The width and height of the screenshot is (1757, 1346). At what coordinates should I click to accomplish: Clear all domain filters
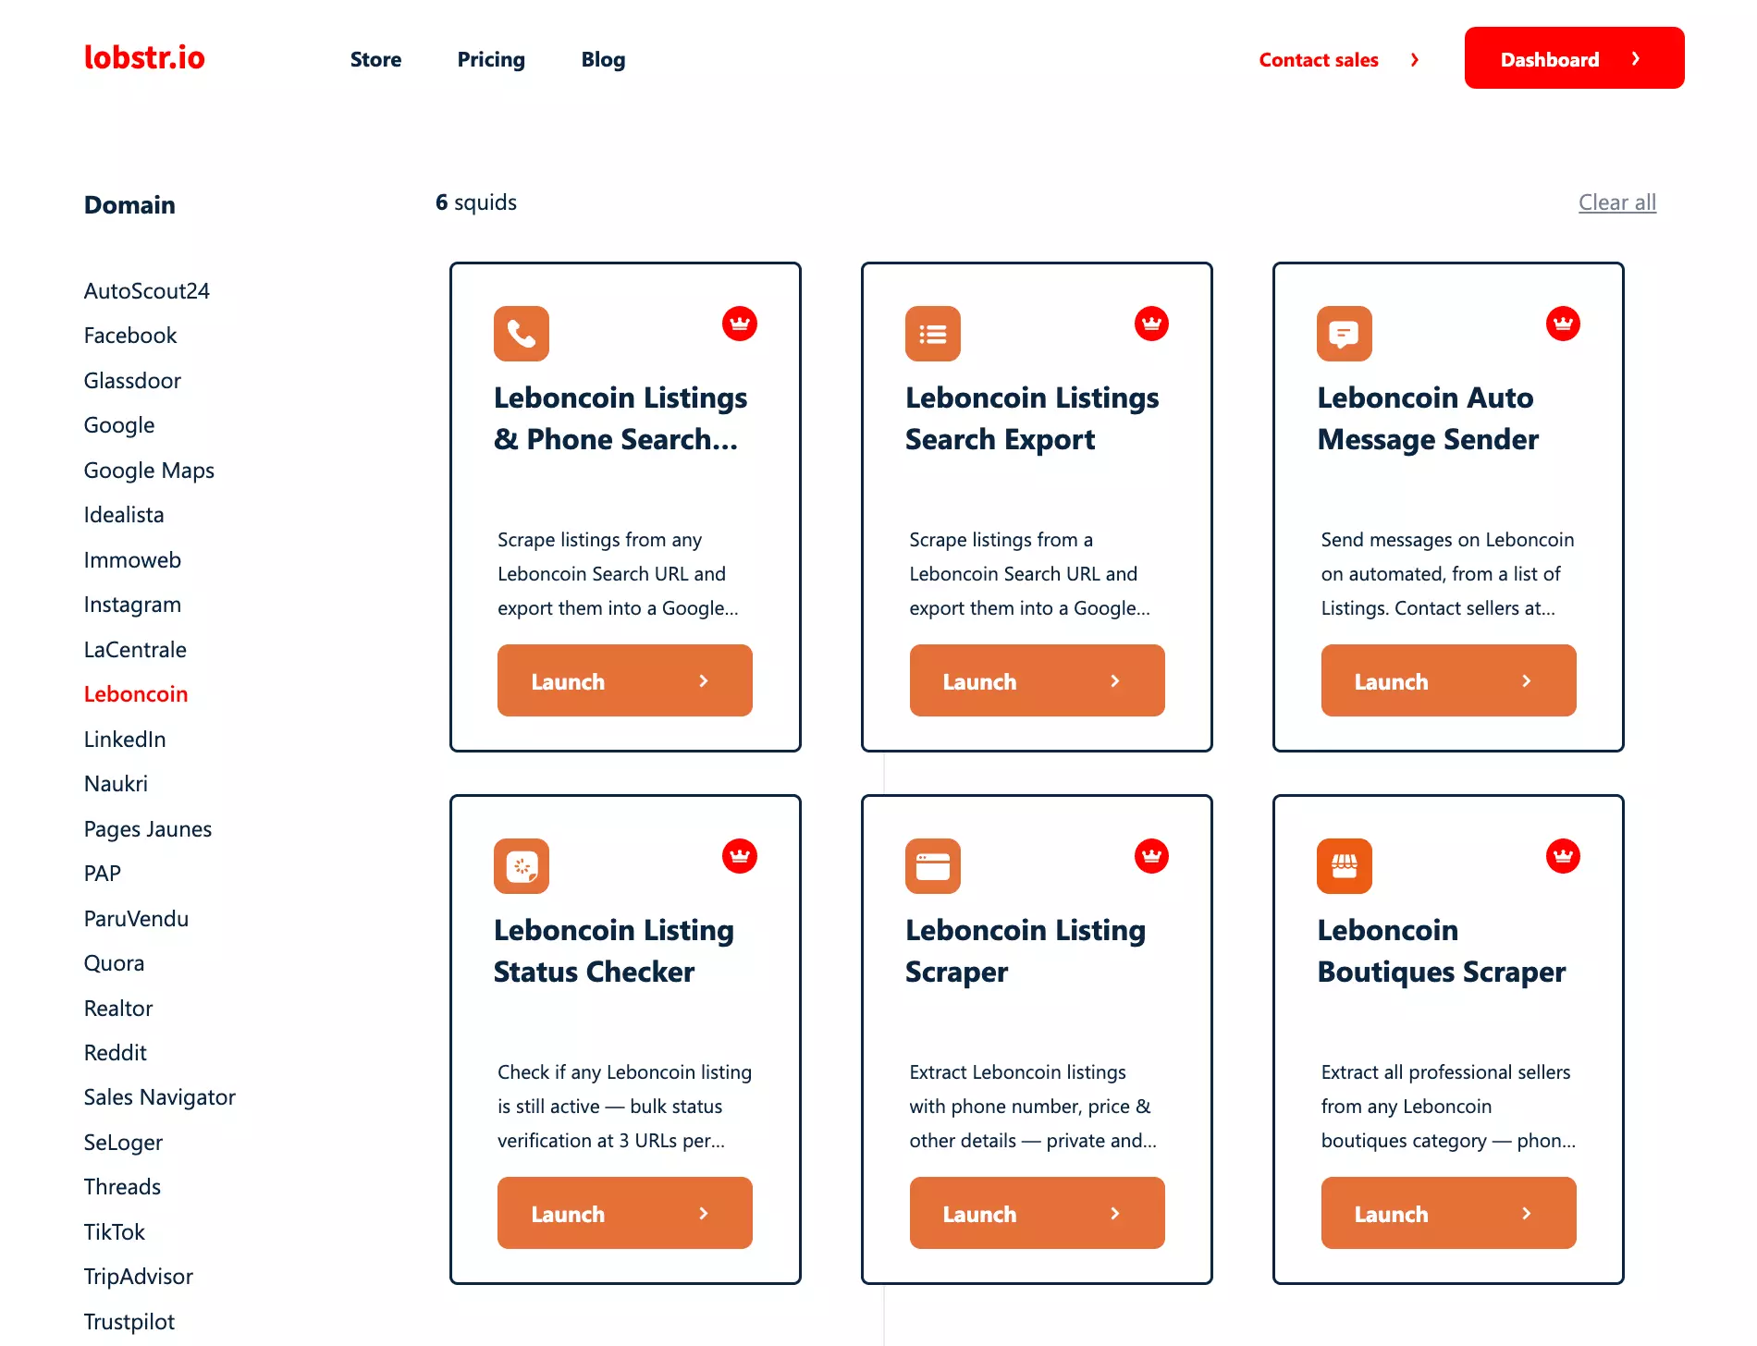[1616, 202]
